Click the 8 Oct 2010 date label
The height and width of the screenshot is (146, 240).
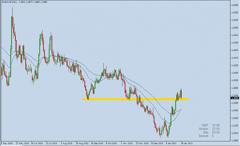(111, 143)
